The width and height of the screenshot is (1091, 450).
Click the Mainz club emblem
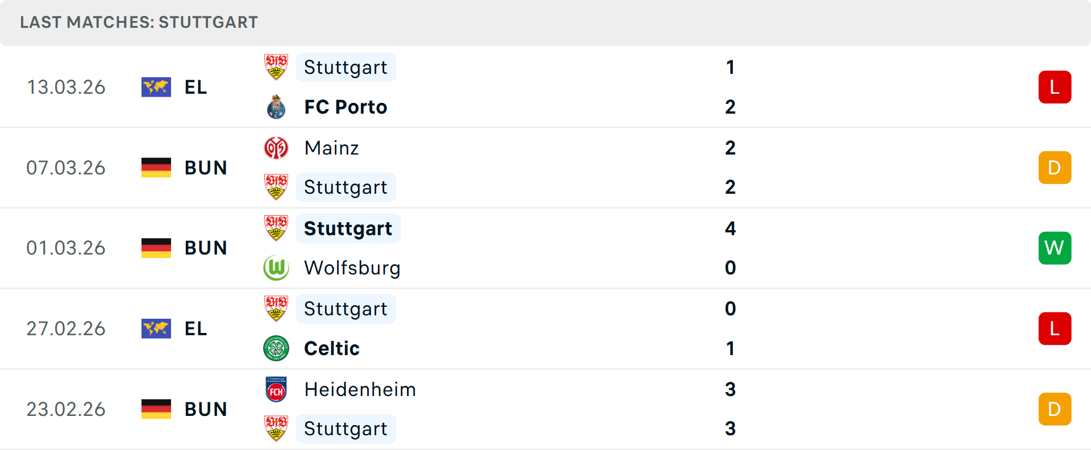coord(277,148)
